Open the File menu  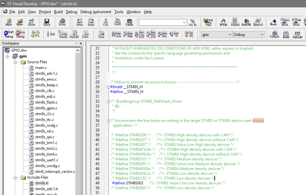(12, 12)
